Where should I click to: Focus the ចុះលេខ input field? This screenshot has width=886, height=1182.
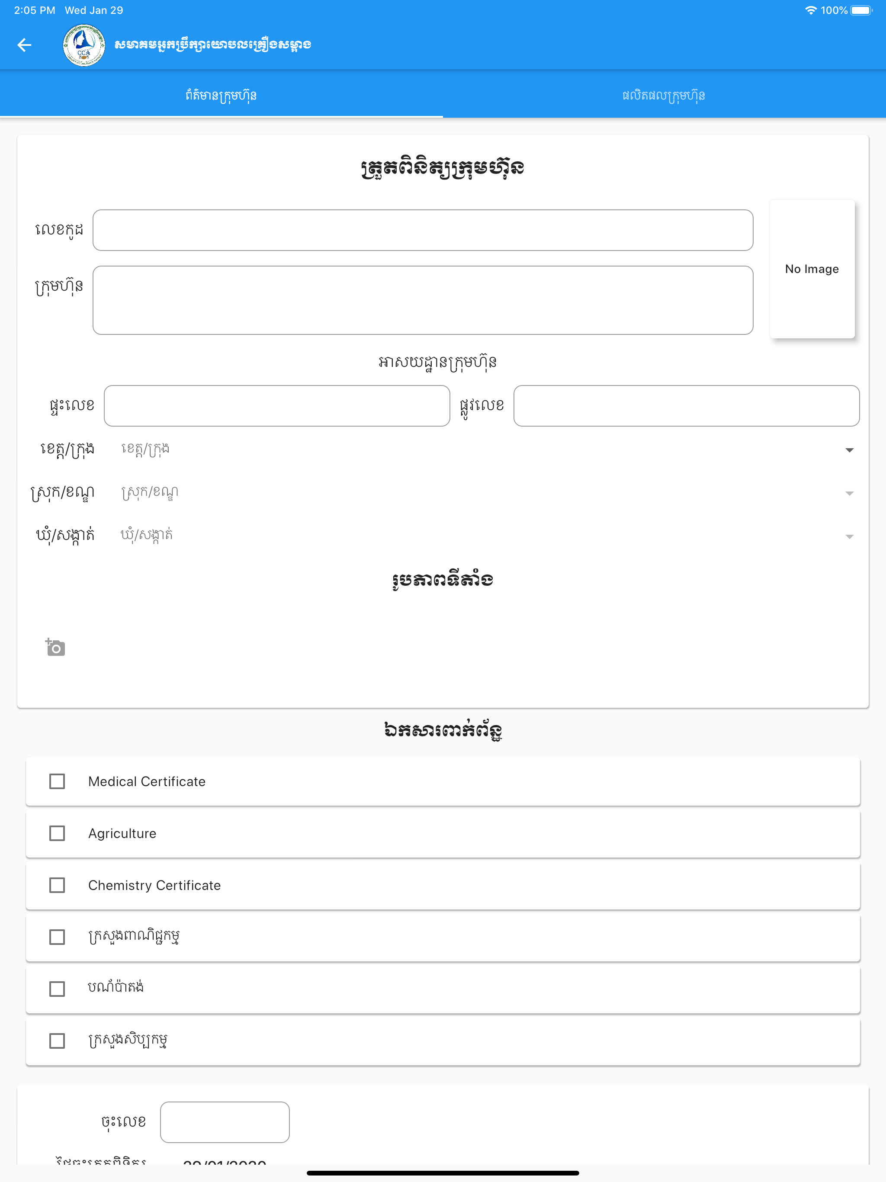[x=225, y=1122]
